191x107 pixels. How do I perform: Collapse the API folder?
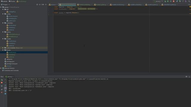tap(3, 9)
